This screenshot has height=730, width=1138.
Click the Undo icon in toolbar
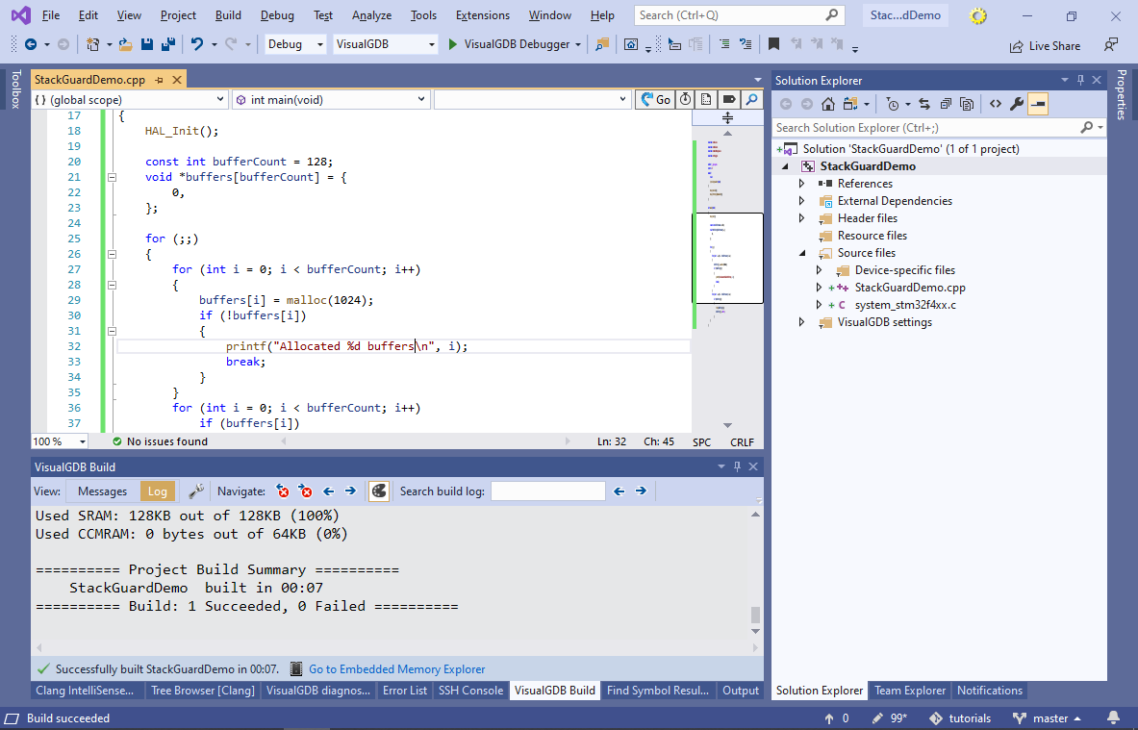197,44
